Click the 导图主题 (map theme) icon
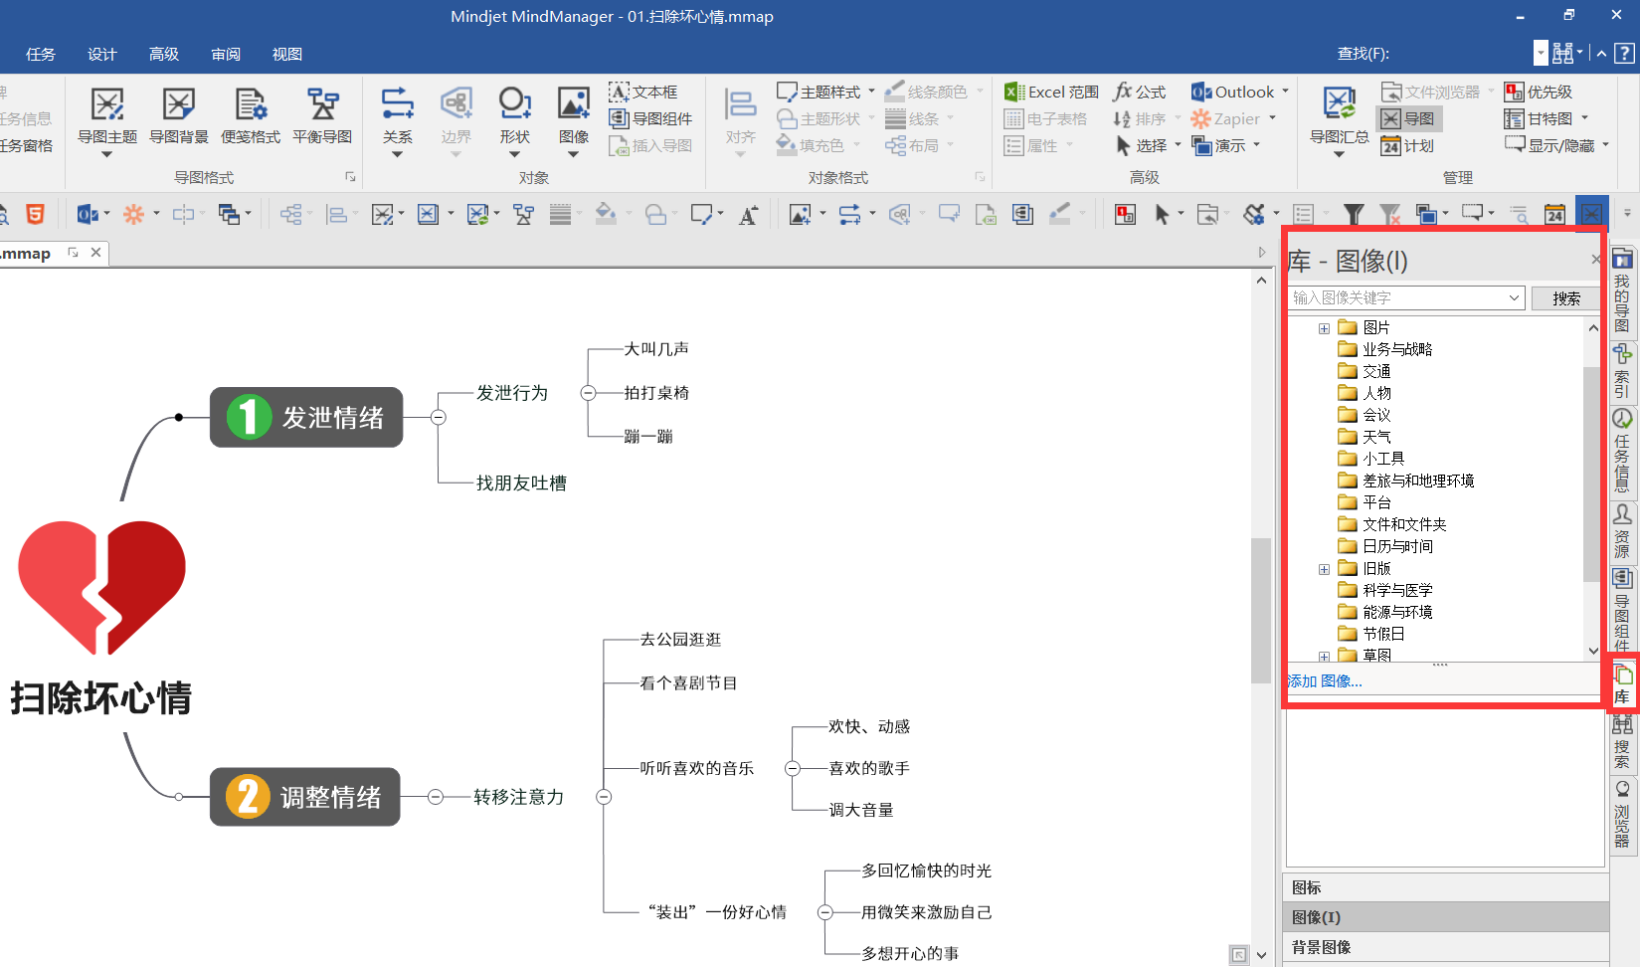Screen dimensions: 1640x967 pos(107,104)
